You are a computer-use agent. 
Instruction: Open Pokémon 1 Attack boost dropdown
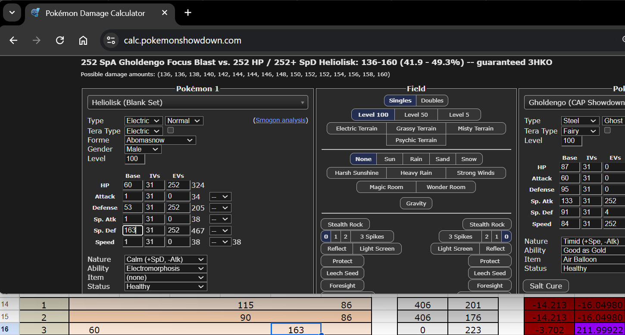(220, 197)
